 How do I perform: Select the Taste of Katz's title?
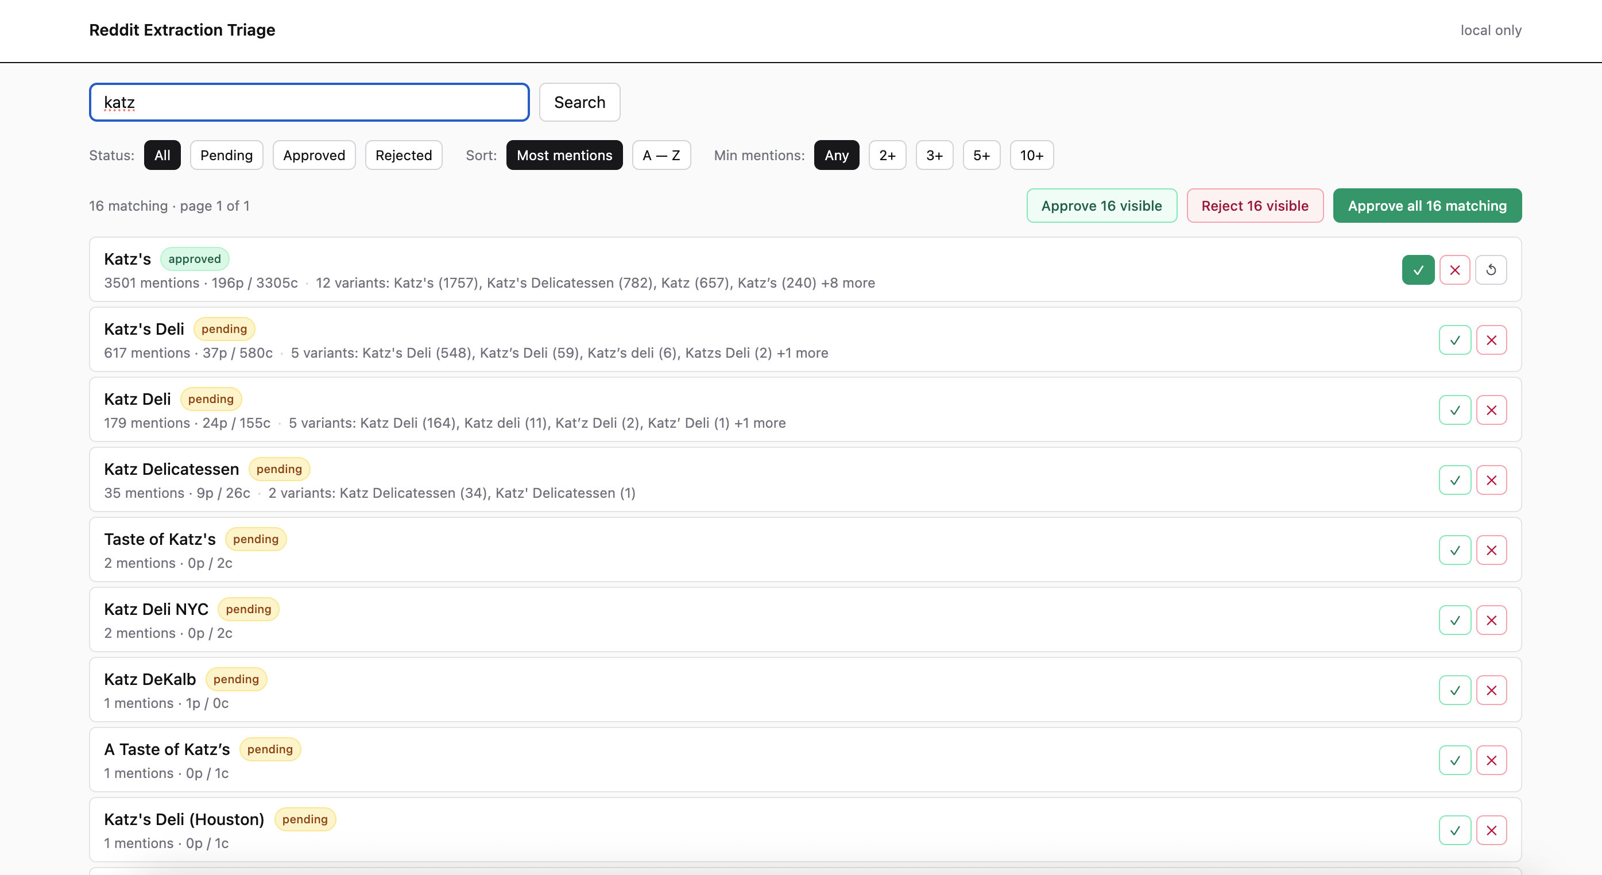coord(160,539)
